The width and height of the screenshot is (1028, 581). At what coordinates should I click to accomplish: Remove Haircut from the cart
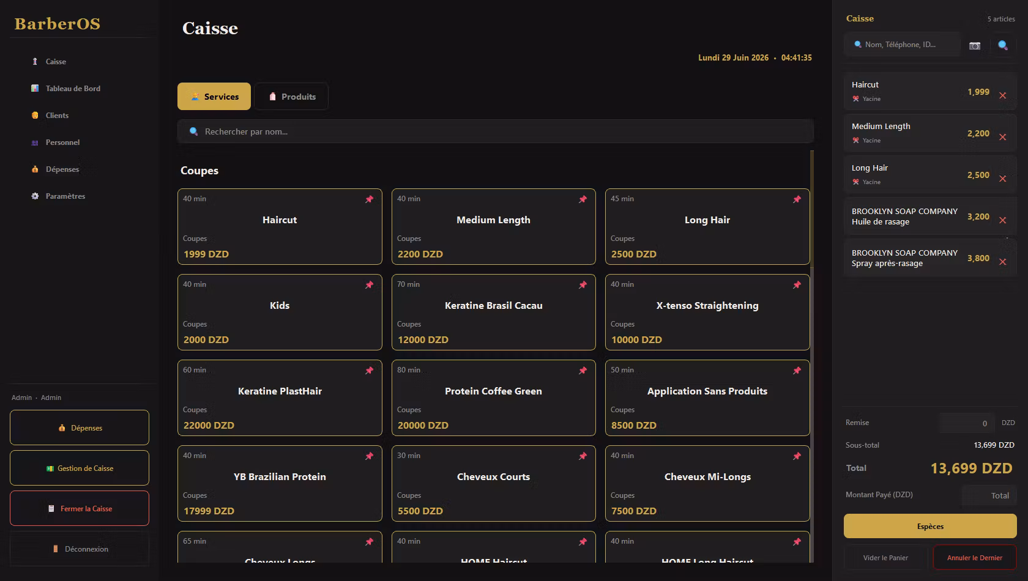1002,95
